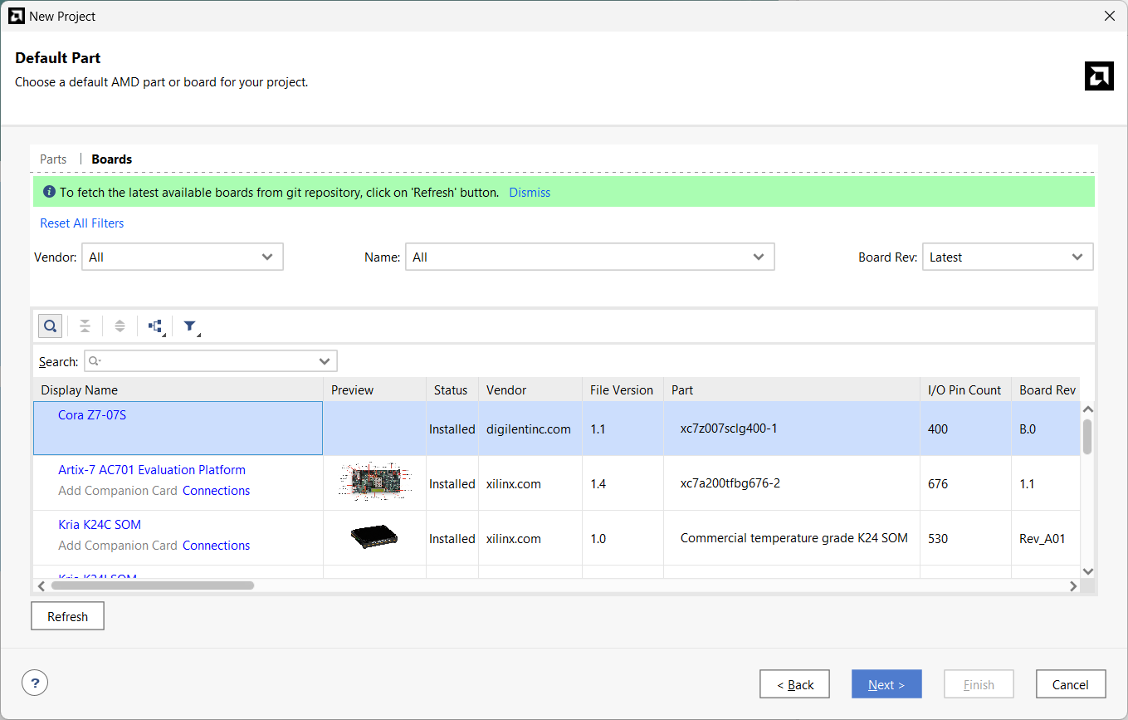This screenshot has height=720, width=1128.
Task: Open the Board Rev dropdown
Action: [1008, 257]
